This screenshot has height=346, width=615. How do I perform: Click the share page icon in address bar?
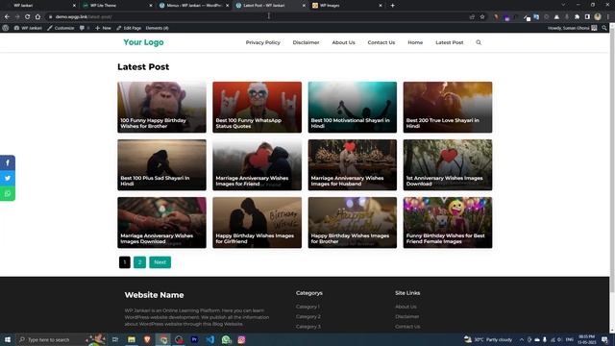472,17
